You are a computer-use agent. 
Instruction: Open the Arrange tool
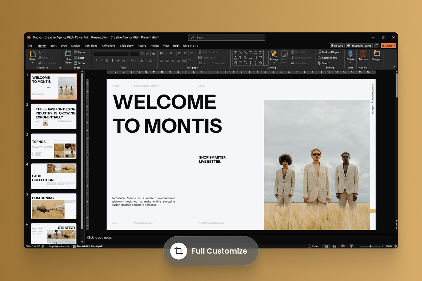(274, 56)
